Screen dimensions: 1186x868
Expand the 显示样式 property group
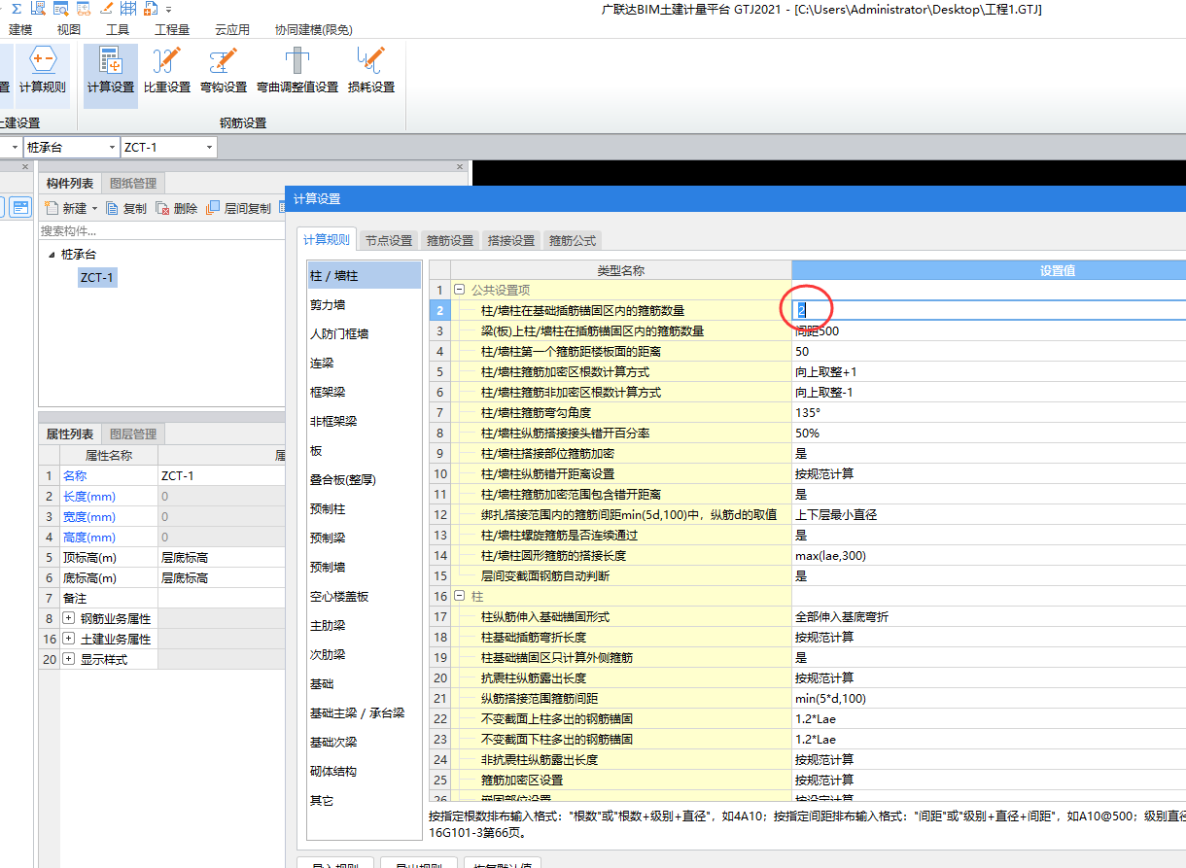click(68, 659)
